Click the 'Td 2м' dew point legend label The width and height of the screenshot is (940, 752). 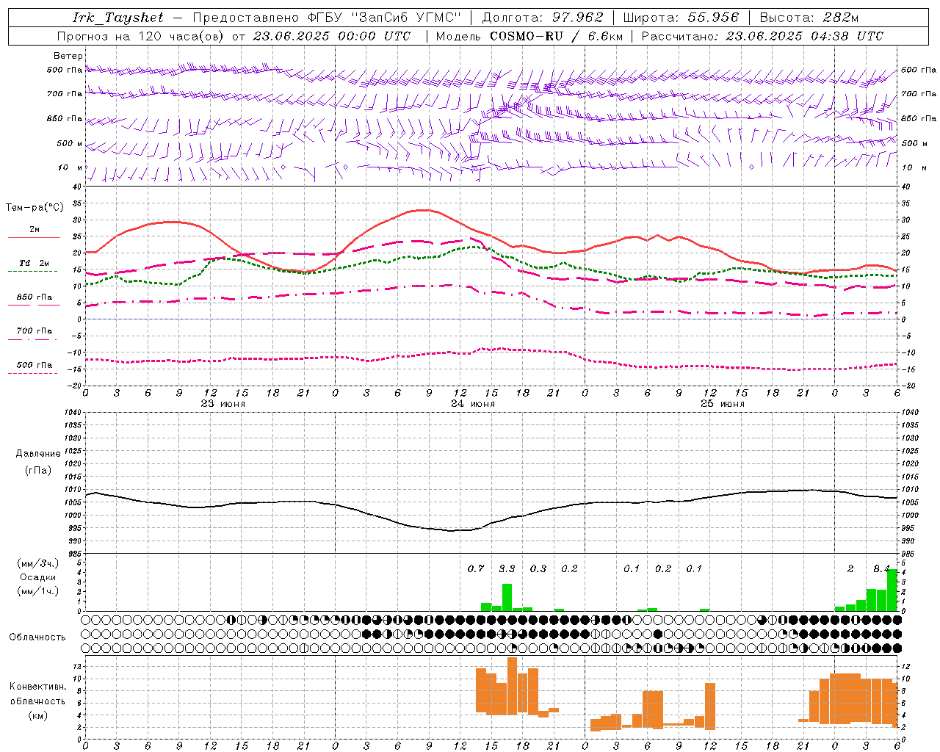click(x=34, y=263)
